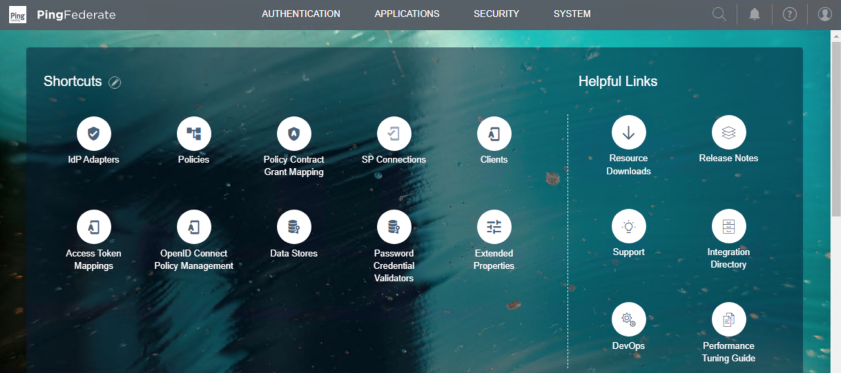Open the IdP Adapters shortcut

pos(93,134)
